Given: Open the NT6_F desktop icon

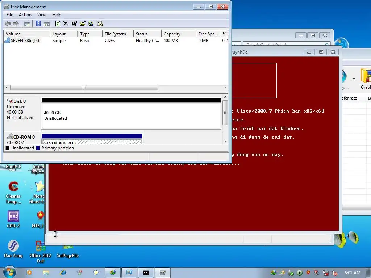Looking at the screenshot, I should [x=38, y=219].
